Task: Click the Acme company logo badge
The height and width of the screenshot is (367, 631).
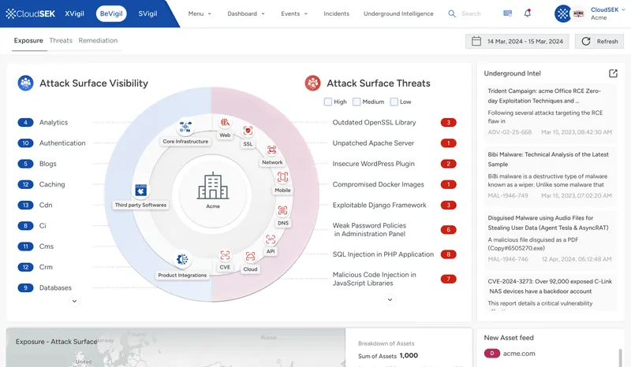Action: [578, 13]
